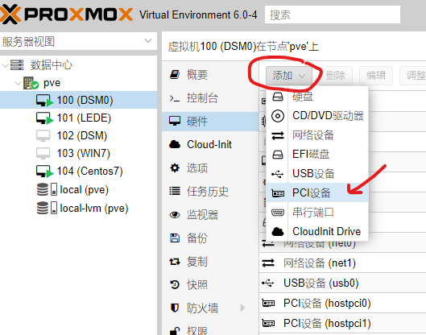
Task: Choose EFI磁盘 from add menu
Action: [317, 155]
